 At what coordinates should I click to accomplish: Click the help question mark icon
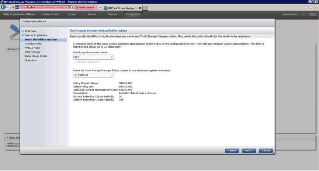click(303, 14)
